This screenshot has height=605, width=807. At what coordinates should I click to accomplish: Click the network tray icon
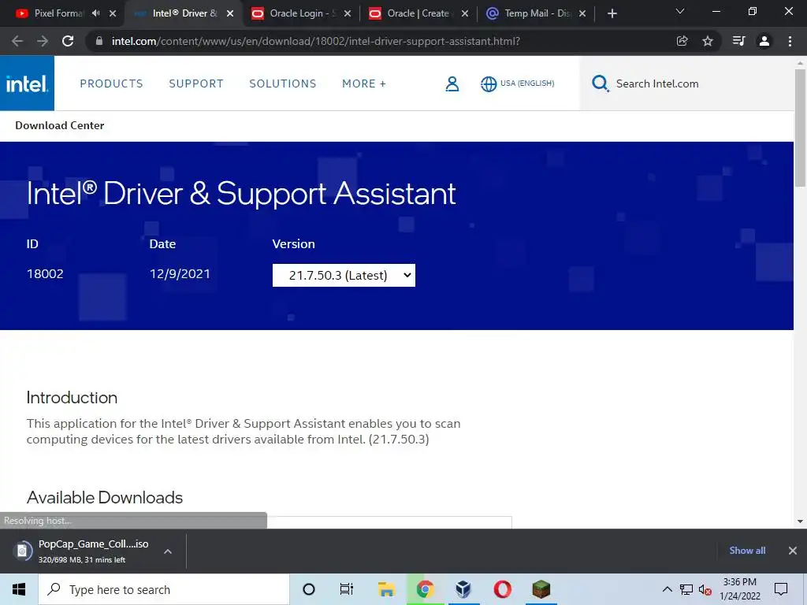tap(686, 589)
